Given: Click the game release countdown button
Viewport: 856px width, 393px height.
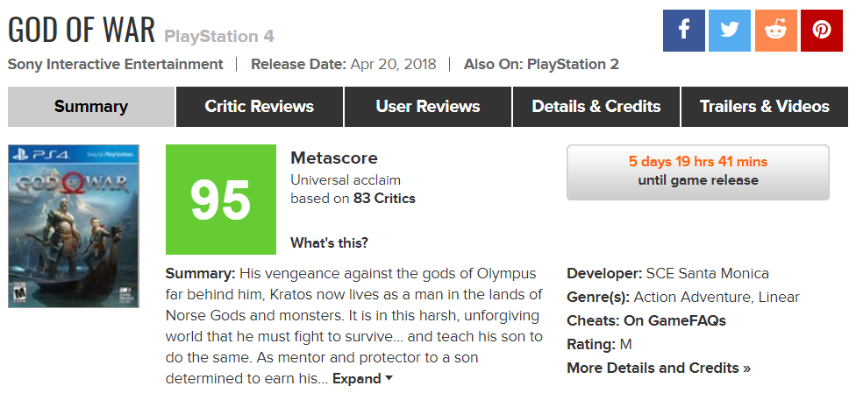Looking at the screenshot, I should pyautogui.click(x=698, y=172).
